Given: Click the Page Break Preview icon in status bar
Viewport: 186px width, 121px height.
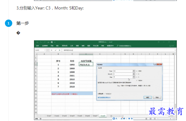Looking at the screenshot, I should point(155,119).
